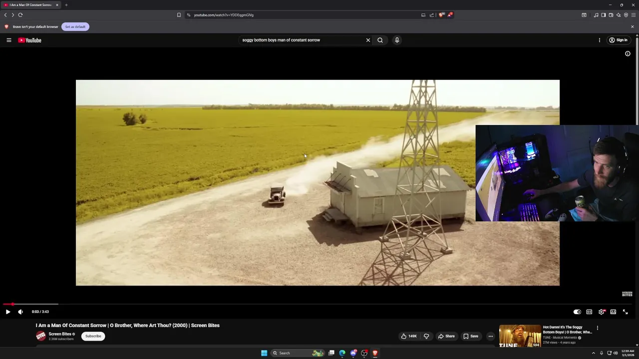Open the Brave playlist music icon
The image size is (639, 359).
tap(596, 15)
